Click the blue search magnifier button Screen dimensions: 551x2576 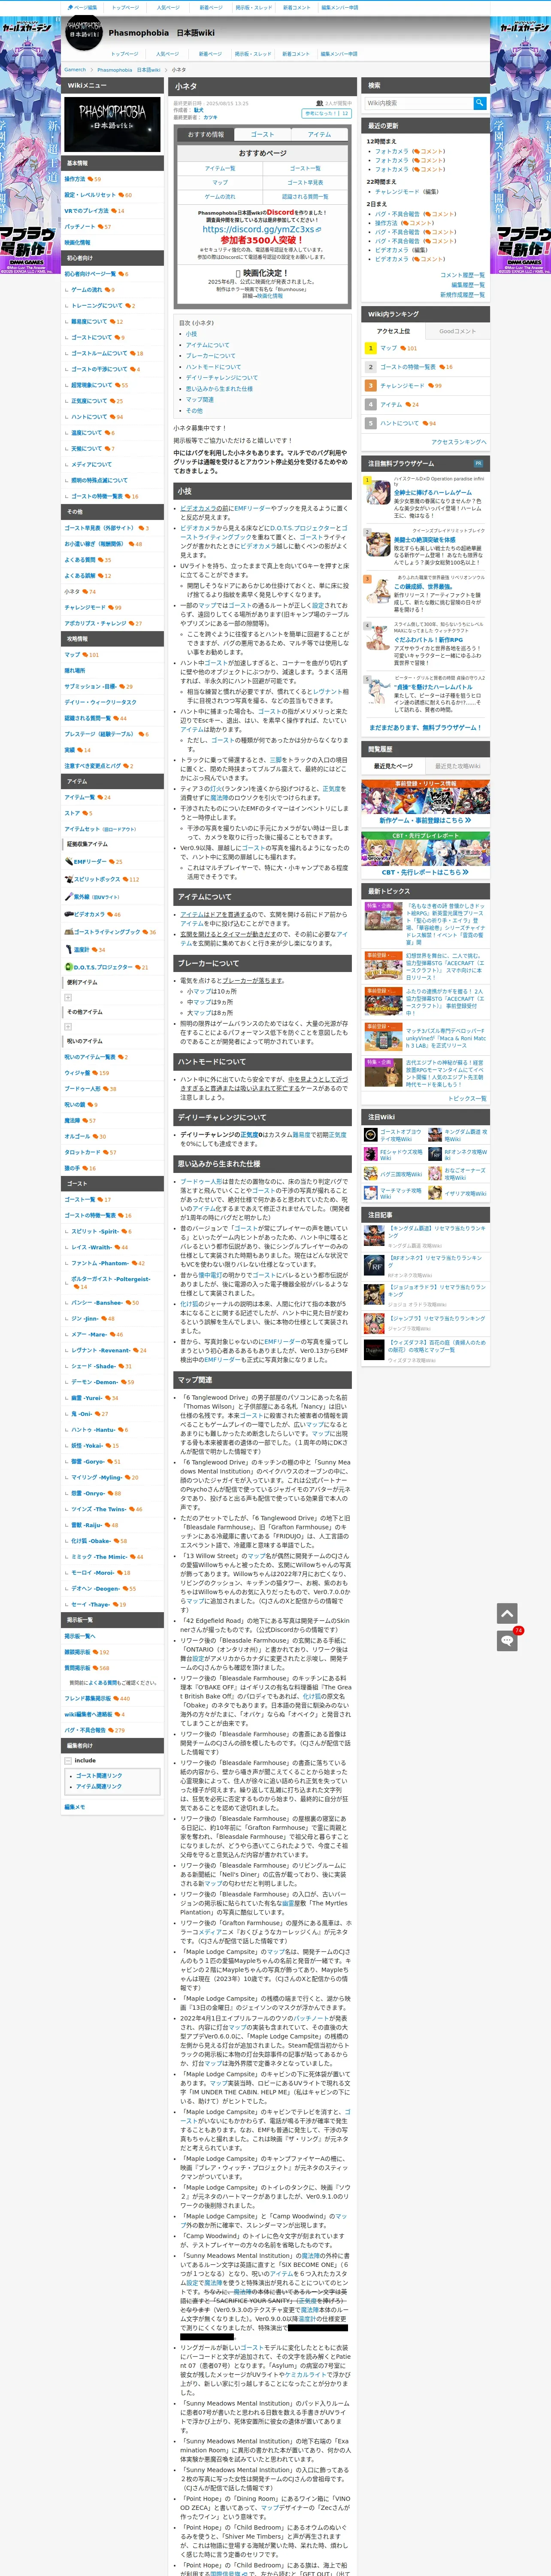(x=480, y=103)
